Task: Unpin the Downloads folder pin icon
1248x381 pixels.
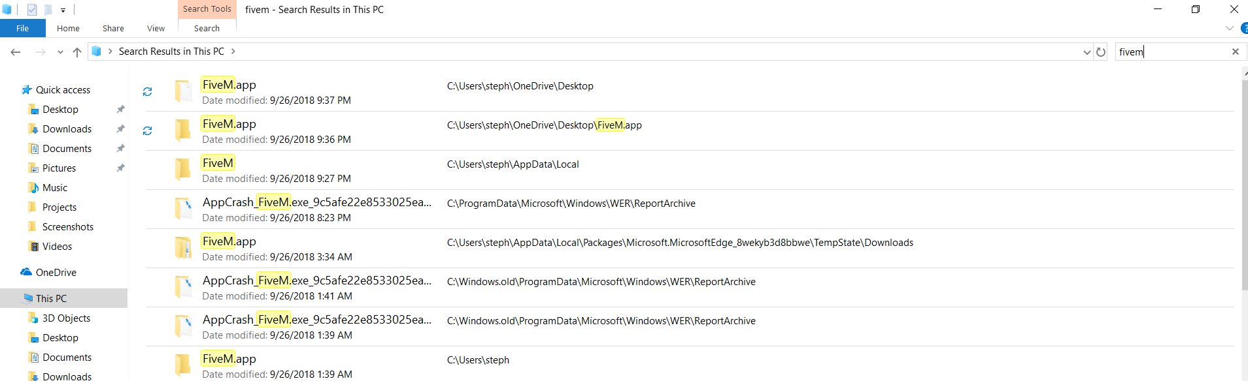Action: pos(120,129)
